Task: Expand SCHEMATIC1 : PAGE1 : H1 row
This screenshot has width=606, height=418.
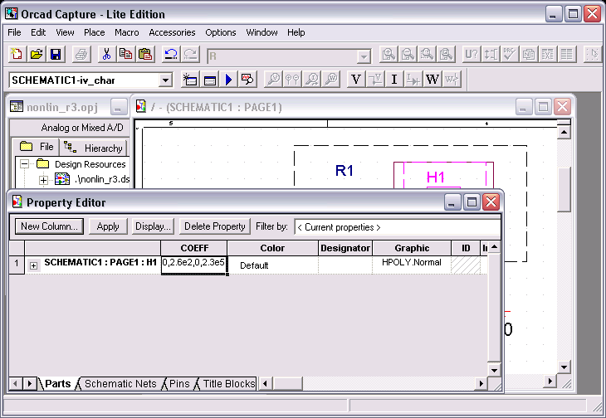Action: tap(34, 265)
